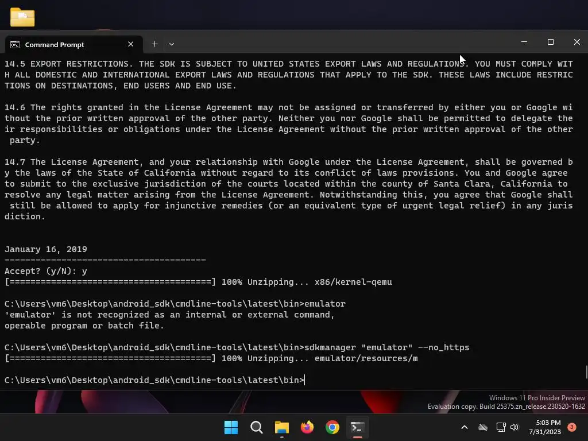
Task: Open the notification badge showing 3
Action: point(572,427)
